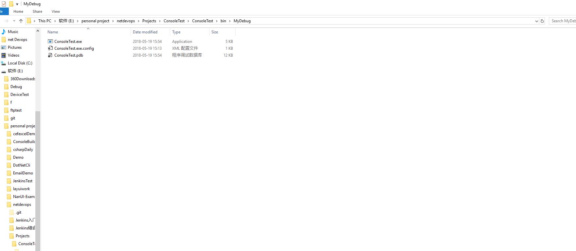The height and width of the screenshot is (251, 576).
Task: Select Demo folder in navigation tree
Action: pyautogui.click(x=18, y=157)
